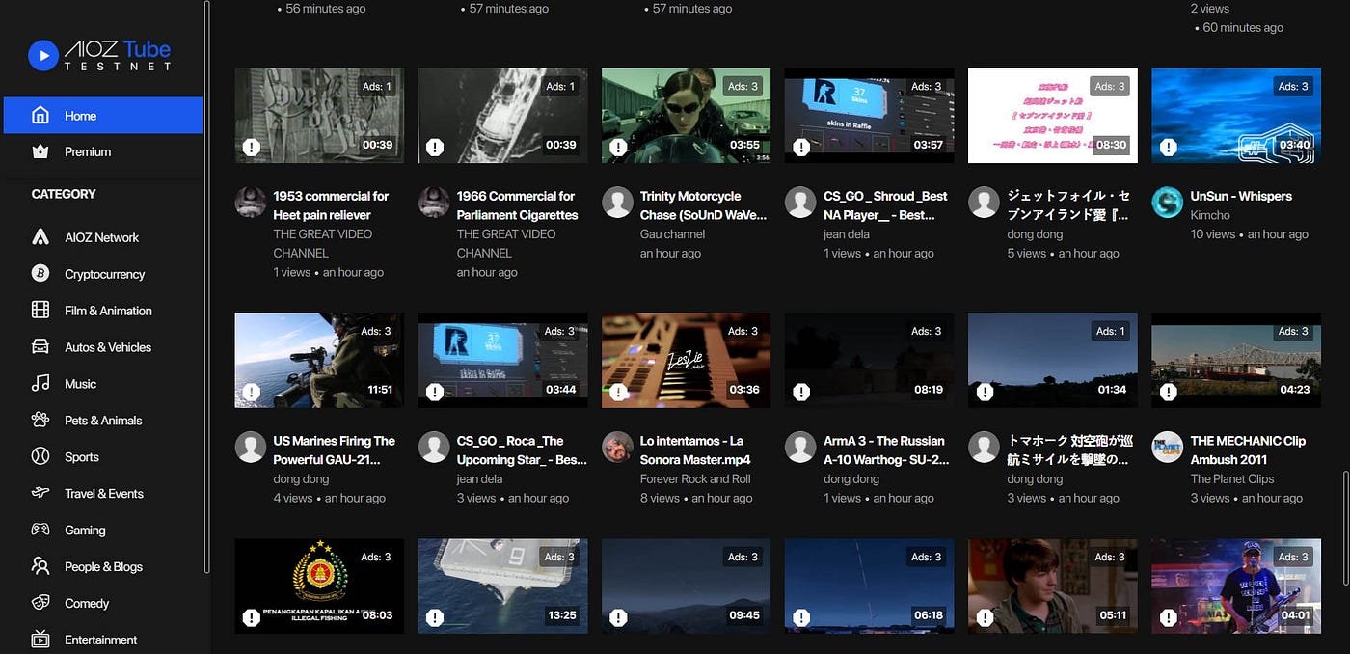Viewport: 1350px width, 654px height.
Task: Click the Home house icon
Action: coord(40,115)
